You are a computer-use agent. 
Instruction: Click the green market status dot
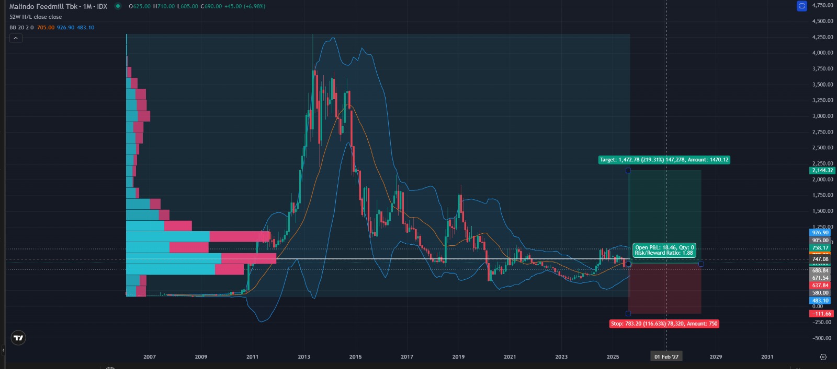pos(118,6)
